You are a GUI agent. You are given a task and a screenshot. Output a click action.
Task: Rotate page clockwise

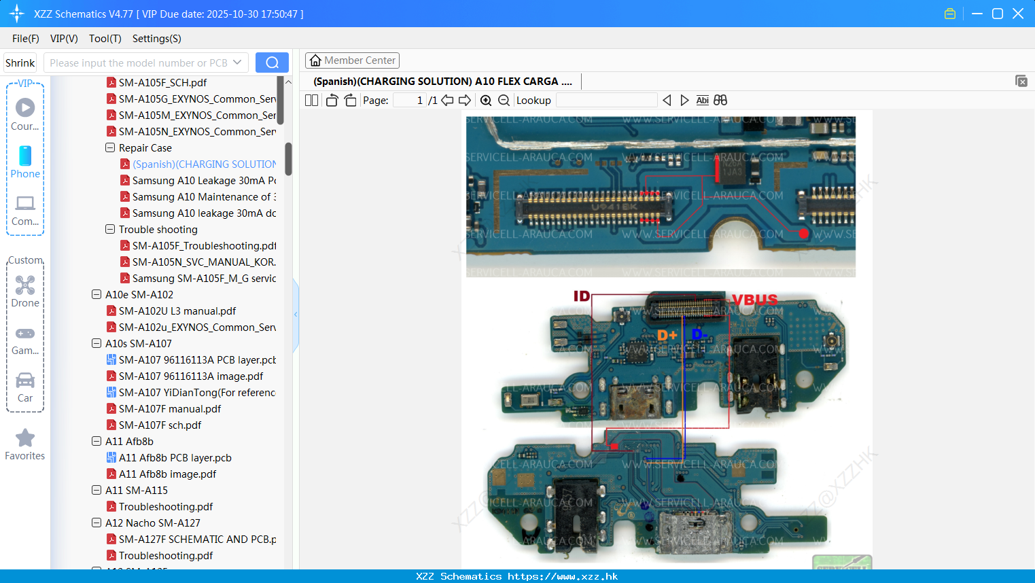pos(350,100)
